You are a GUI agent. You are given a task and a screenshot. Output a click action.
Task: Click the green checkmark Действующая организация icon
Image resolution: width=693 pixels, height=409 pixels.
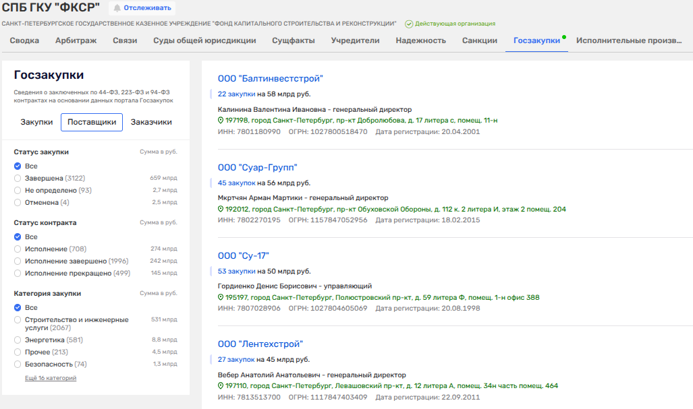(409, 24)
